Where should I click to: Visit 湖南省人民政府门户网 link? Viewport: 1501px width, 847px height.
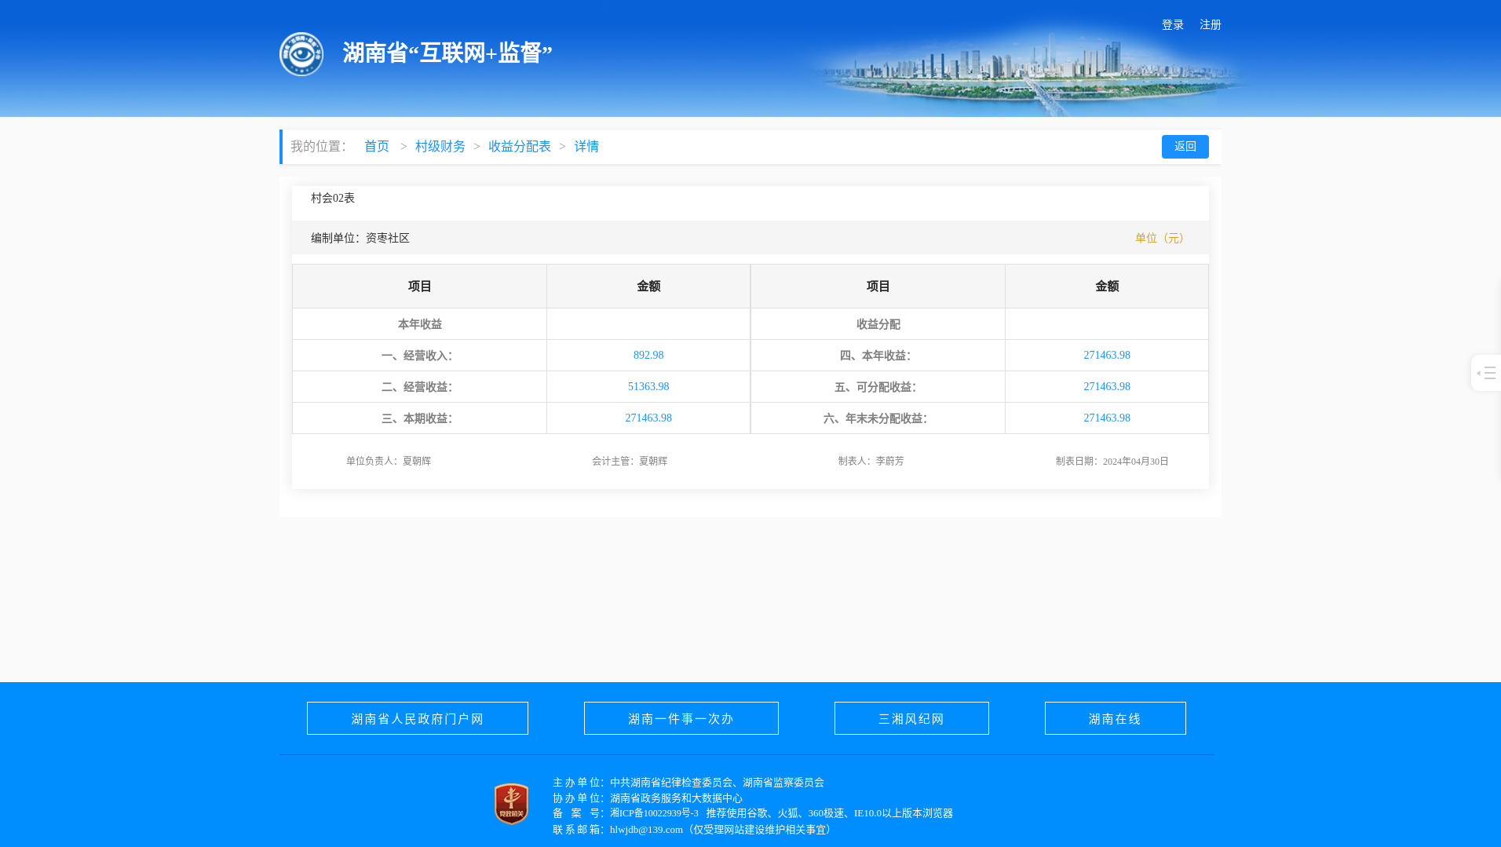pos(418,718)
